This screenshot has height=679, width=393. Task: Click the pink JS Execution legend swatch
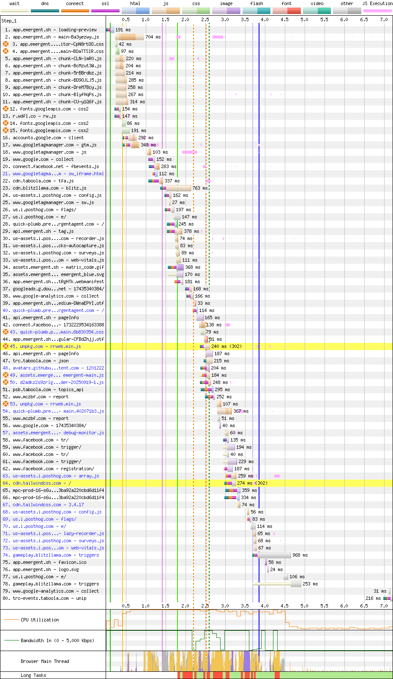coord(377,11)
